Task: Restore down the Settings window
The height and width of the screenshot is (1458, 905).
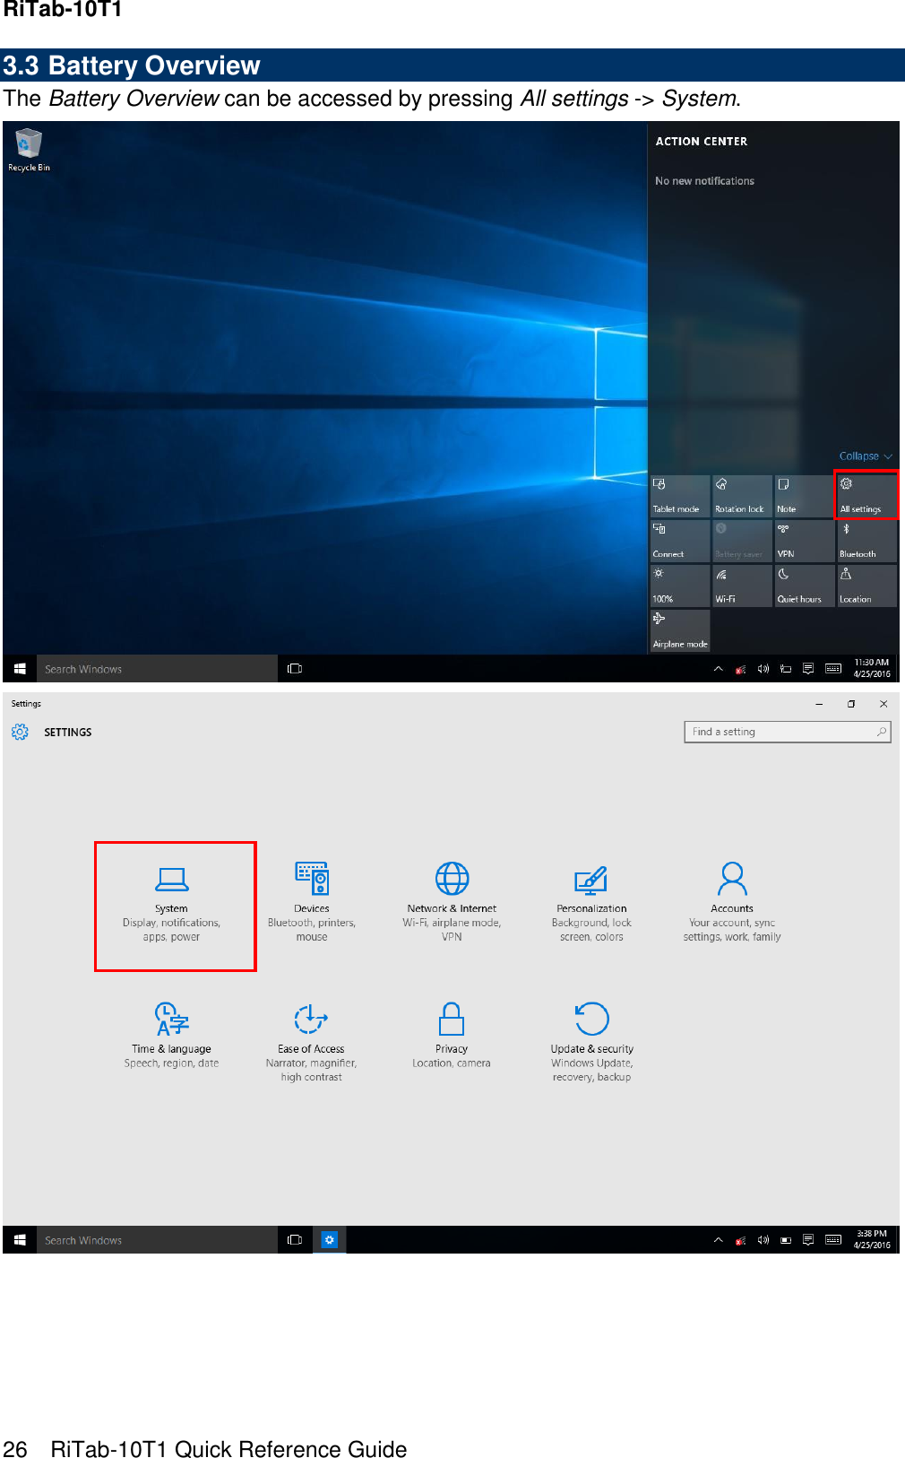Action: (851, 705)
